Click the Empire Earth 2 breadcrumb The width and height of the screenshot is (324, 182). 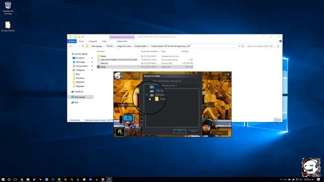[x=141, y=46]
